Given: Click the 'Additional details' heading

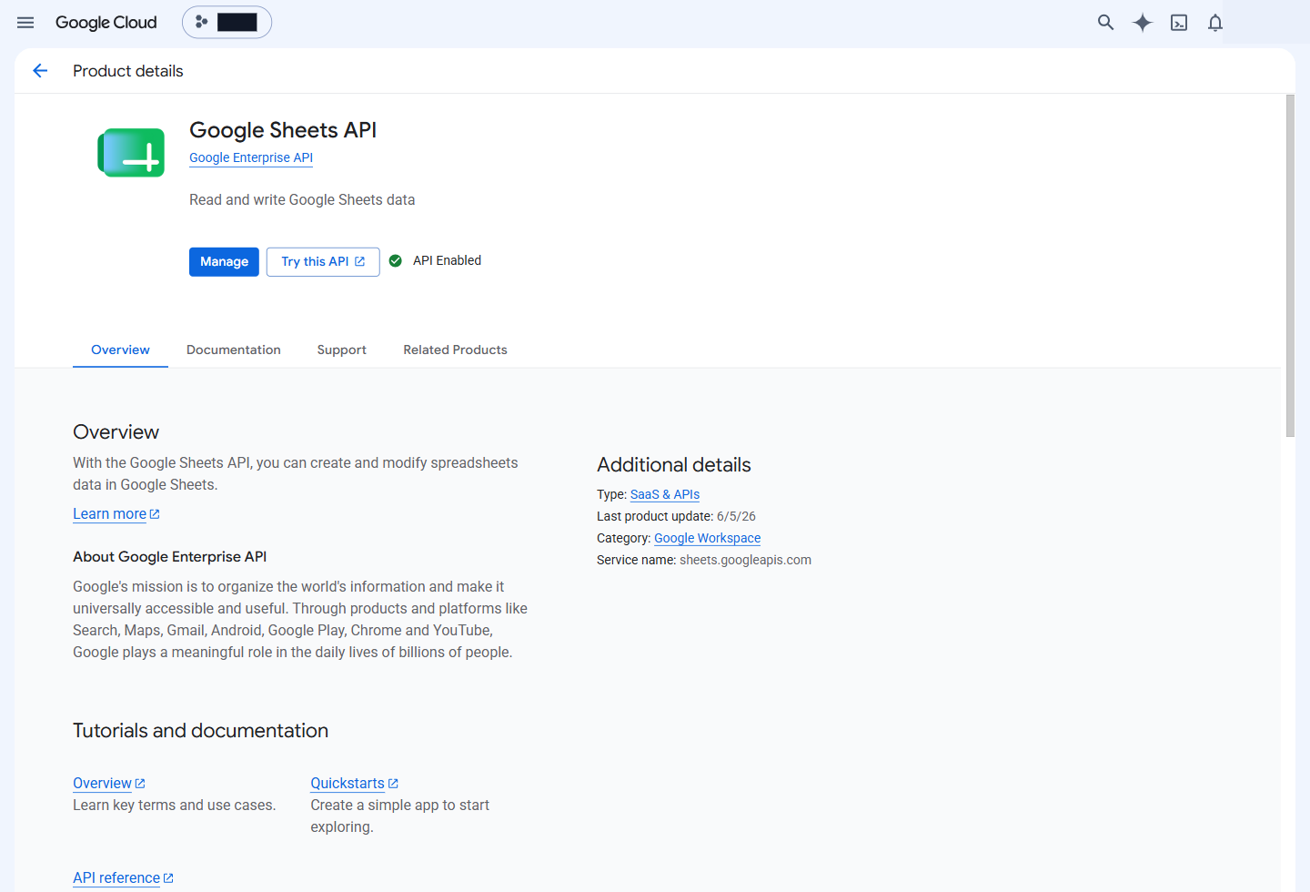Looking at the screenshot, I should point(674,465).
